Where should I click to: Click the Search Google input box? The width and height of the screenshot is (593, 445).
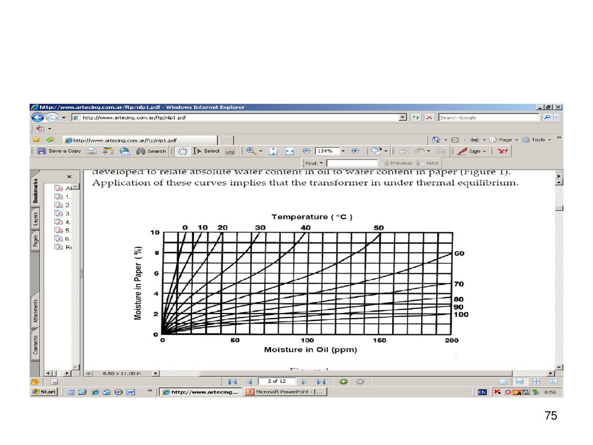[489, 117]
